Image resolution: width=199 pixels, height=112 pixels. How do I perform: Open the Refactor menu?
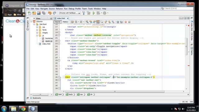pos(59,9)
